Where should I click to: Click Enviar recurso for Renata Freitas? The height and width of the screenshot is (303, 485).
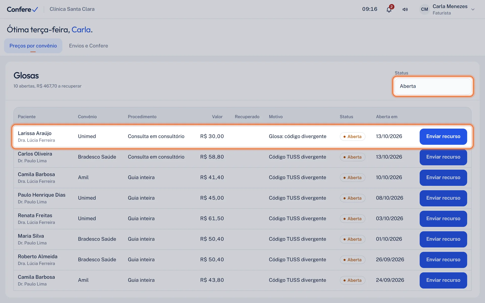tap(443, 219)
